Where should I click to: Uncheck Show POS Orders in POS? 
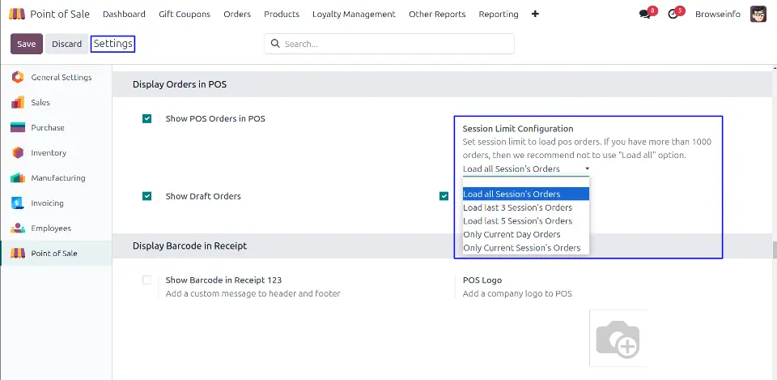[x=146, y=118]
